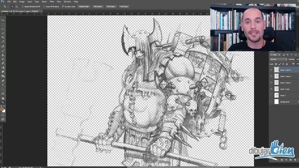Select the Type tool
Image resolution: width=299 pixels, height=168 pixels.
(x=3, y=85)
